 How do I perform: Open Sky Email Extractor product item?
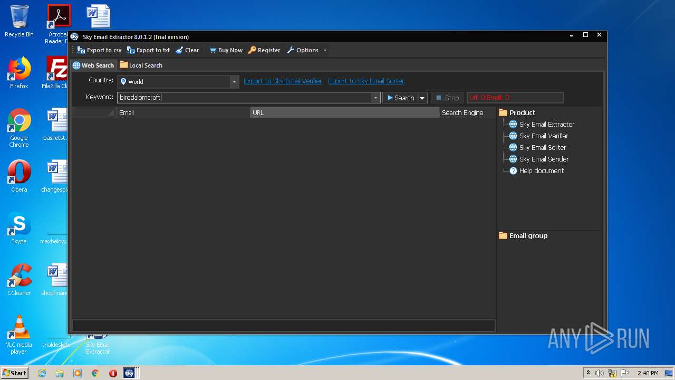(x=542, y=125)
